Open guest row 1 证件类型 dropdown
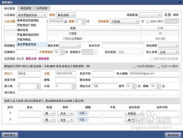Viewport: 183px width, 138px height. click(x=134, y=114)
